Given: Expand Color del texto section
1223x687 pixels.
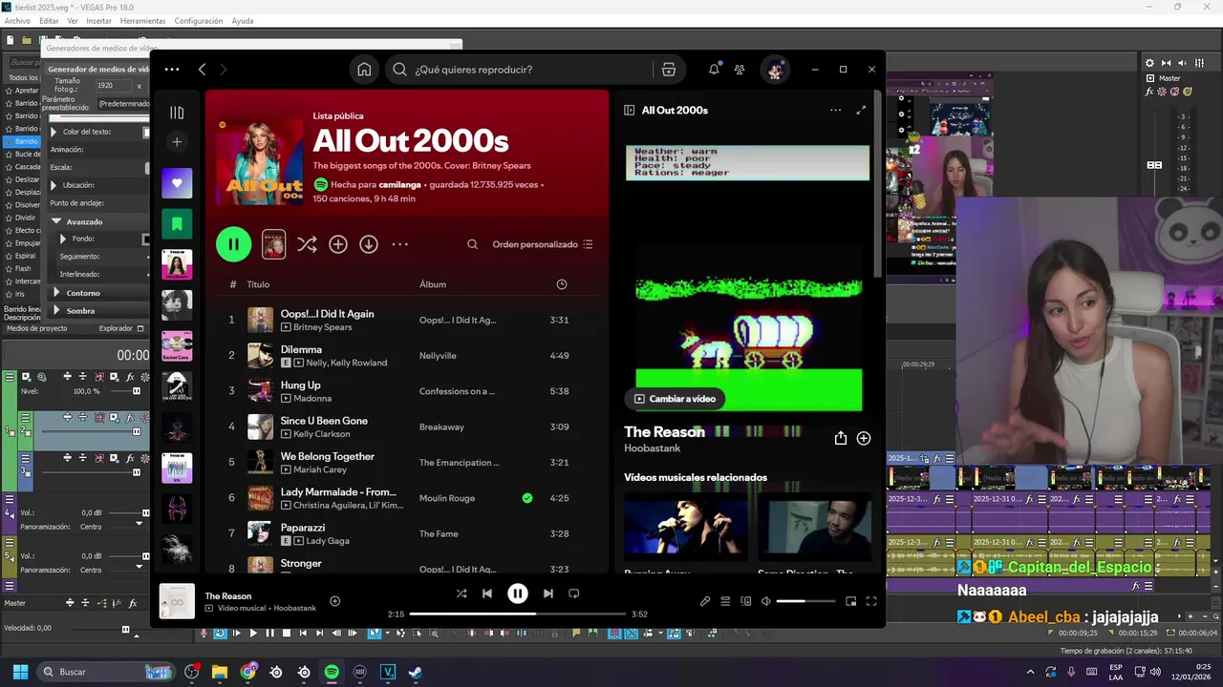Looking at the screenshot, I should [x=54, y=132].
